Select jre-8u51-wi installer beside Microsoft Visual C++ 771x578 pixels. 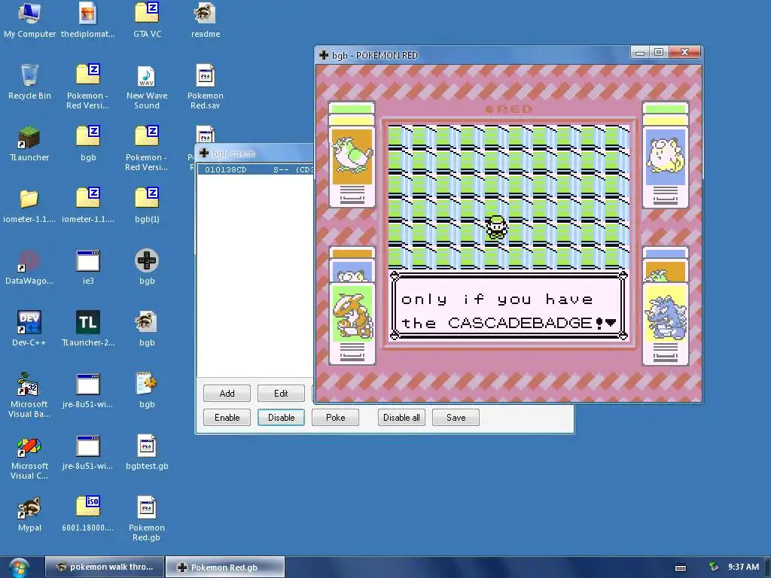pyautogui.click(x=88, y=452)
